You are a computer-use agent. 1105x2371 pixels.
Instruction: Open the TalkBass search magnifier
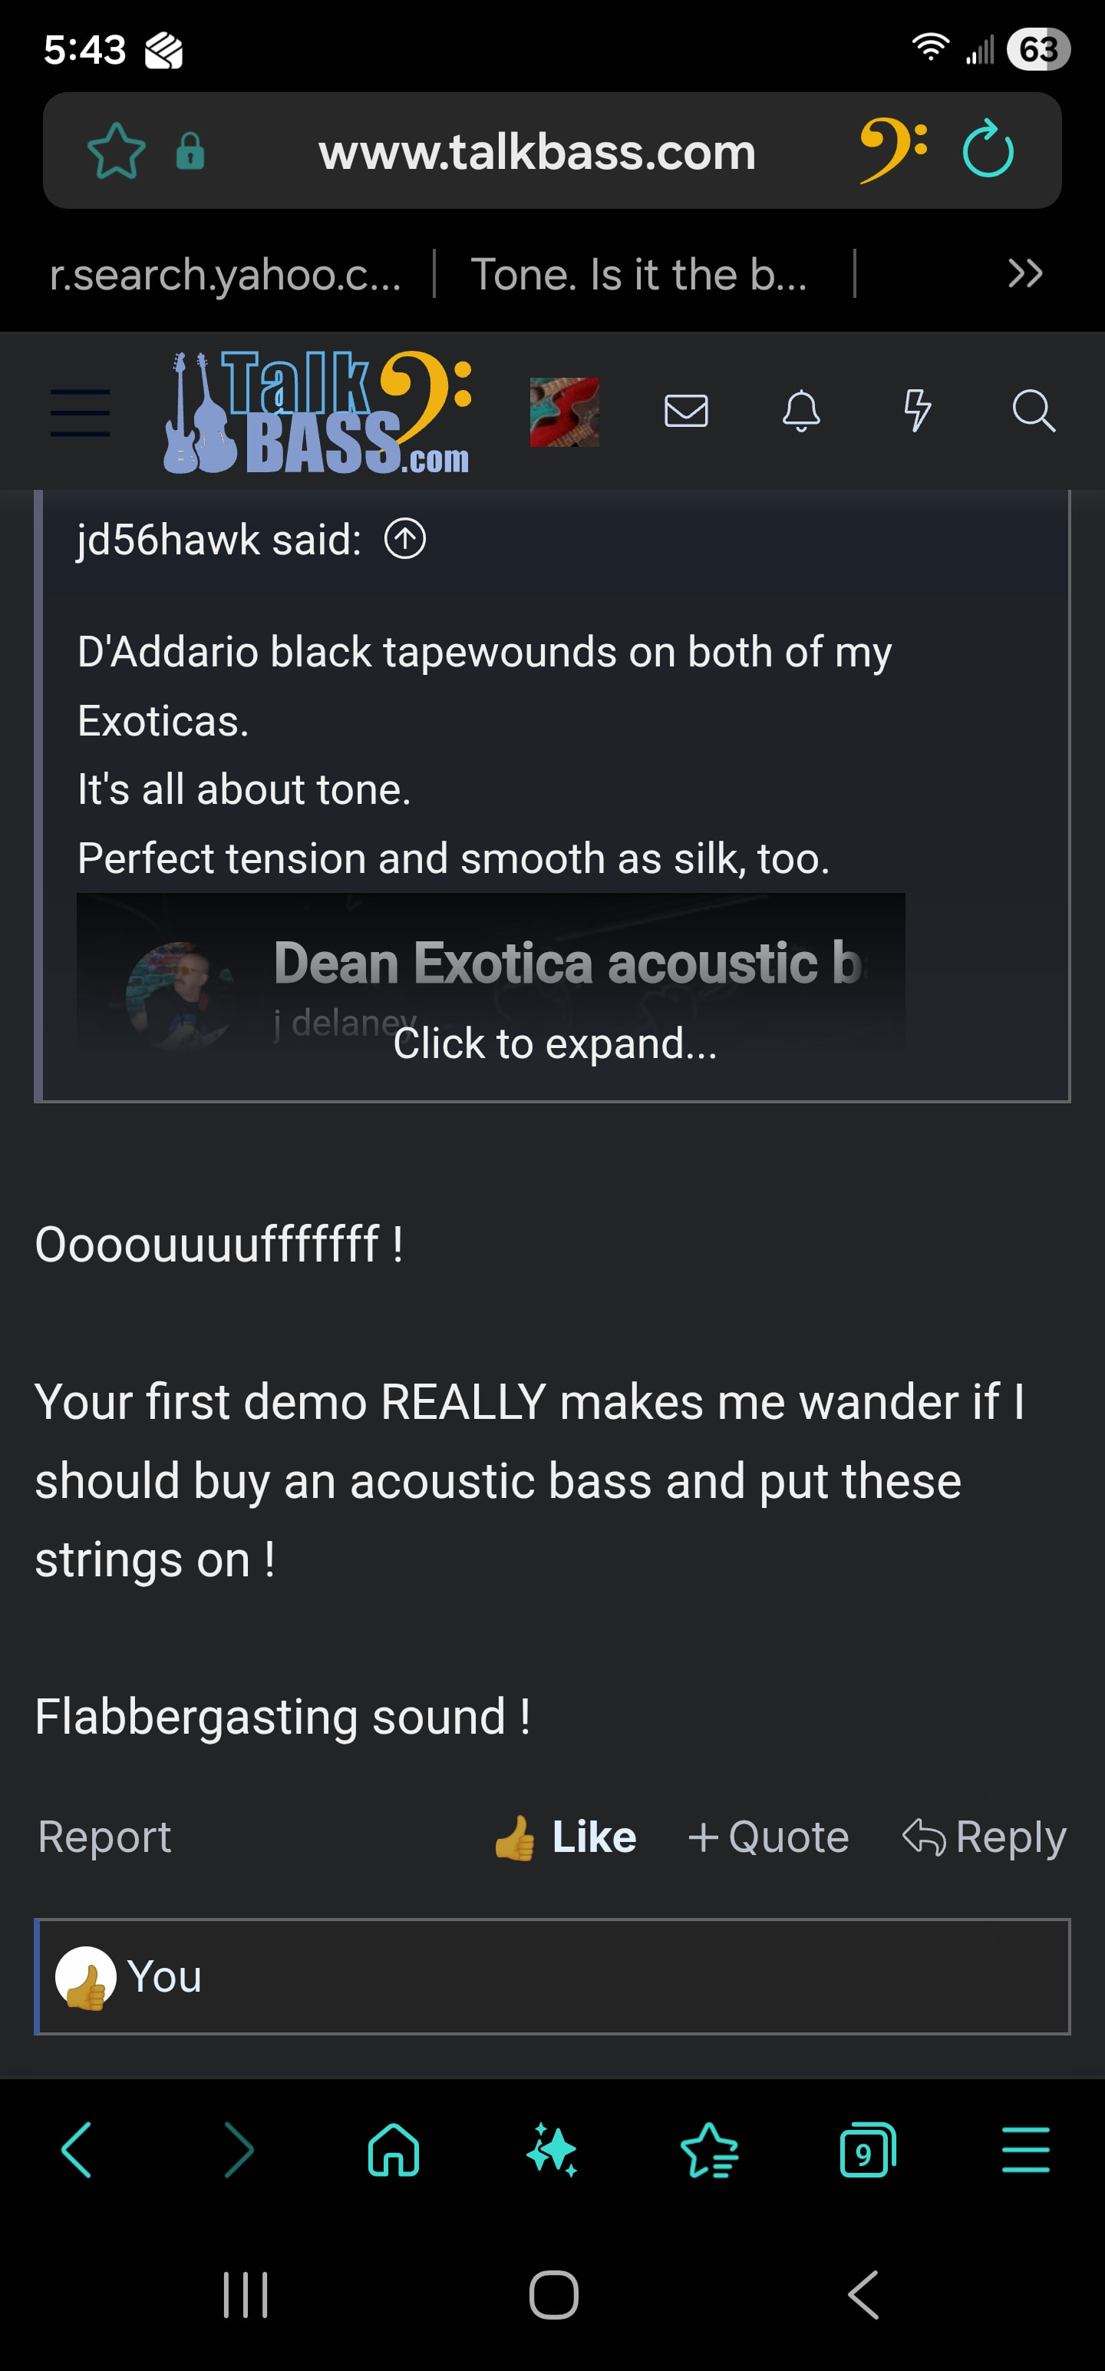tap(1033, 411)
